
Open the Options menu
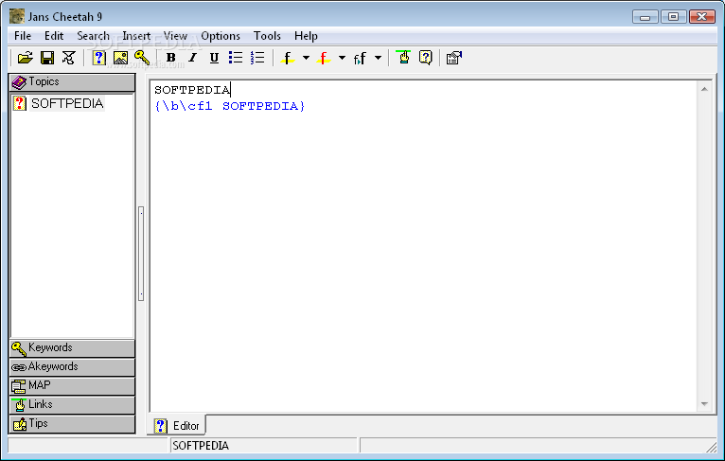221,36
